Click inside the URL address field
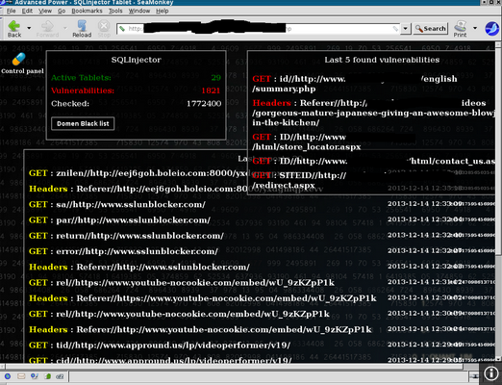Image resolution: width=502 pixels, height=385 pixels. pyautogui.click(x=258, y=29)
